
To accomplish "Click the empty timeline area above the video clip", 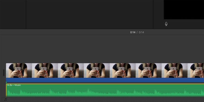I will [x=102, y=49].
